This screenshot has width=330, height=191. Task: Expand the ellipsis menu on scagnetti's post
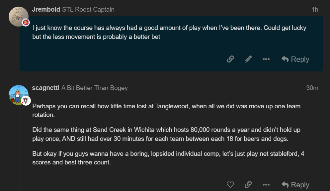(266, 185)
